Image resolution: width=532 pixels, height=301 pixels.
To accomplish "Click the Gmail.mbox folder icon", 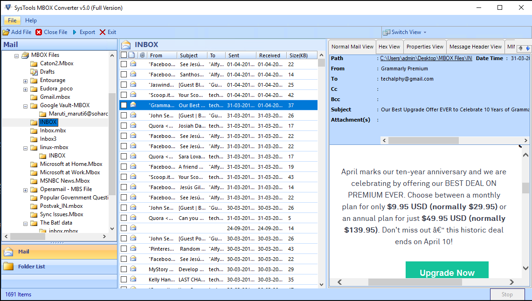I will [x=34, y=97].
